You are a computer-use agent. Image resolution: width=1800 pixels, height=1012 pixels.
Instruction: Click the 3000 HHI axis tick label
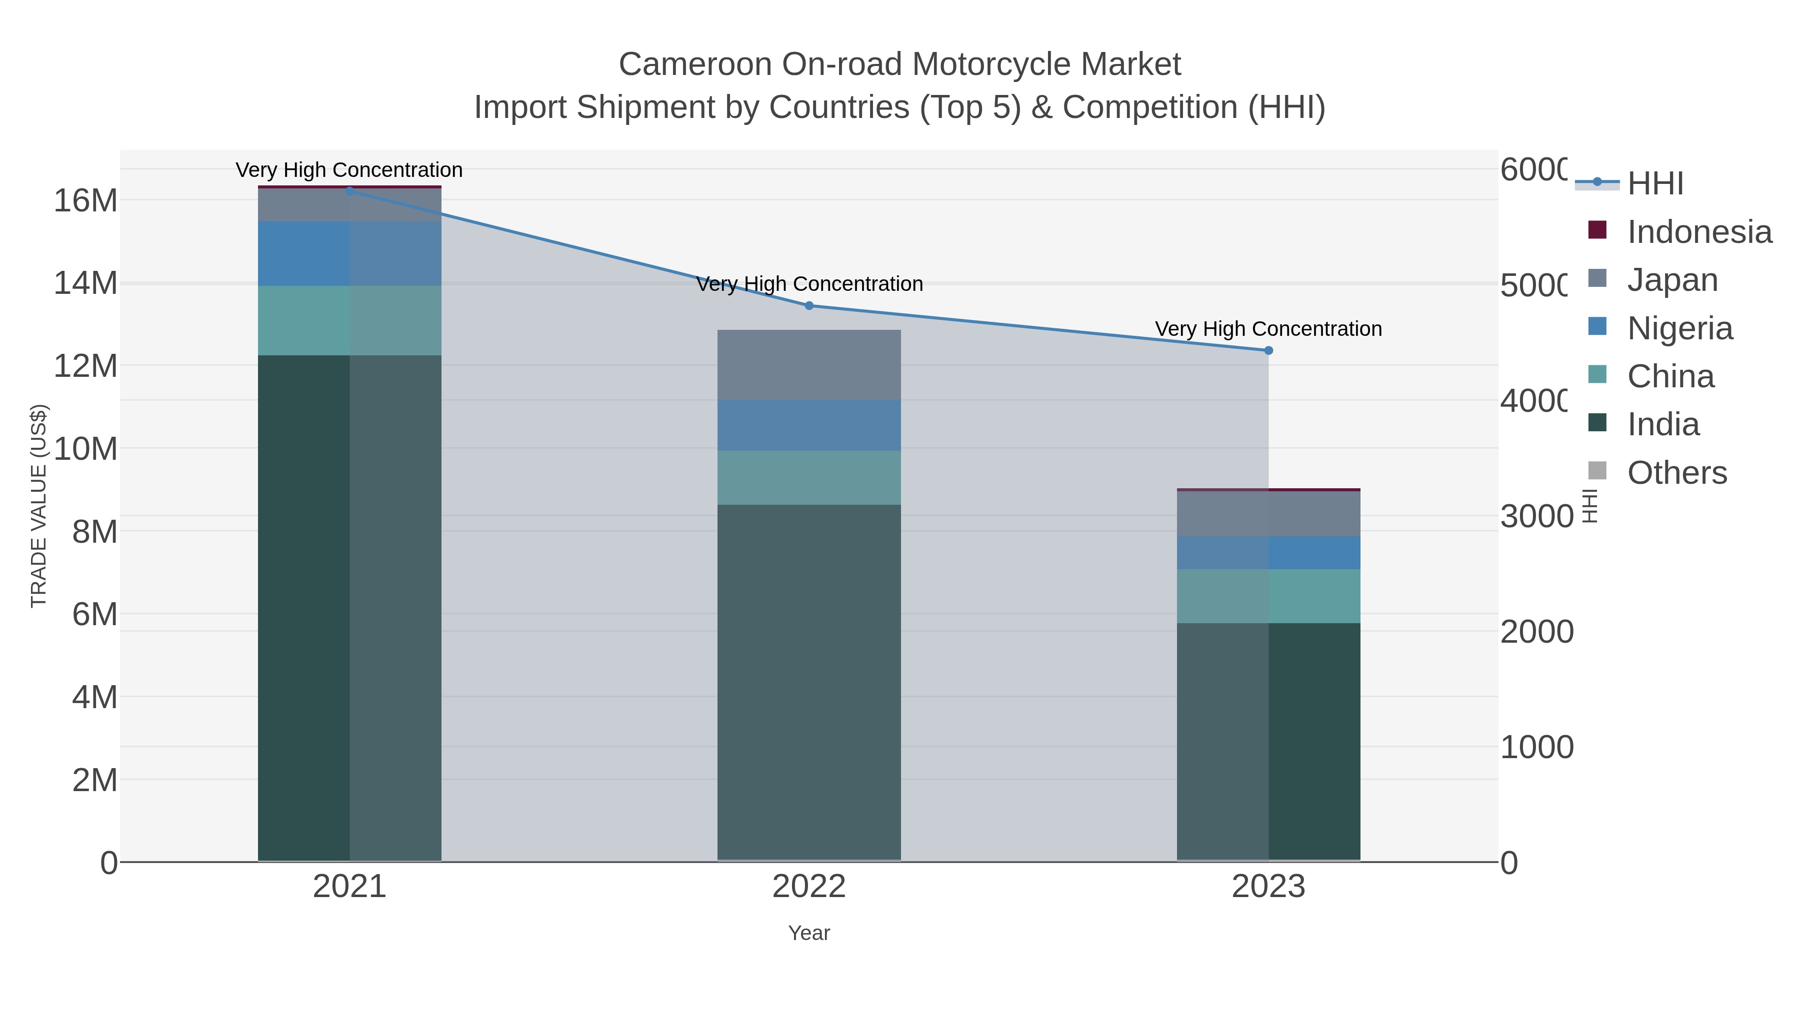click(1536, 517)
